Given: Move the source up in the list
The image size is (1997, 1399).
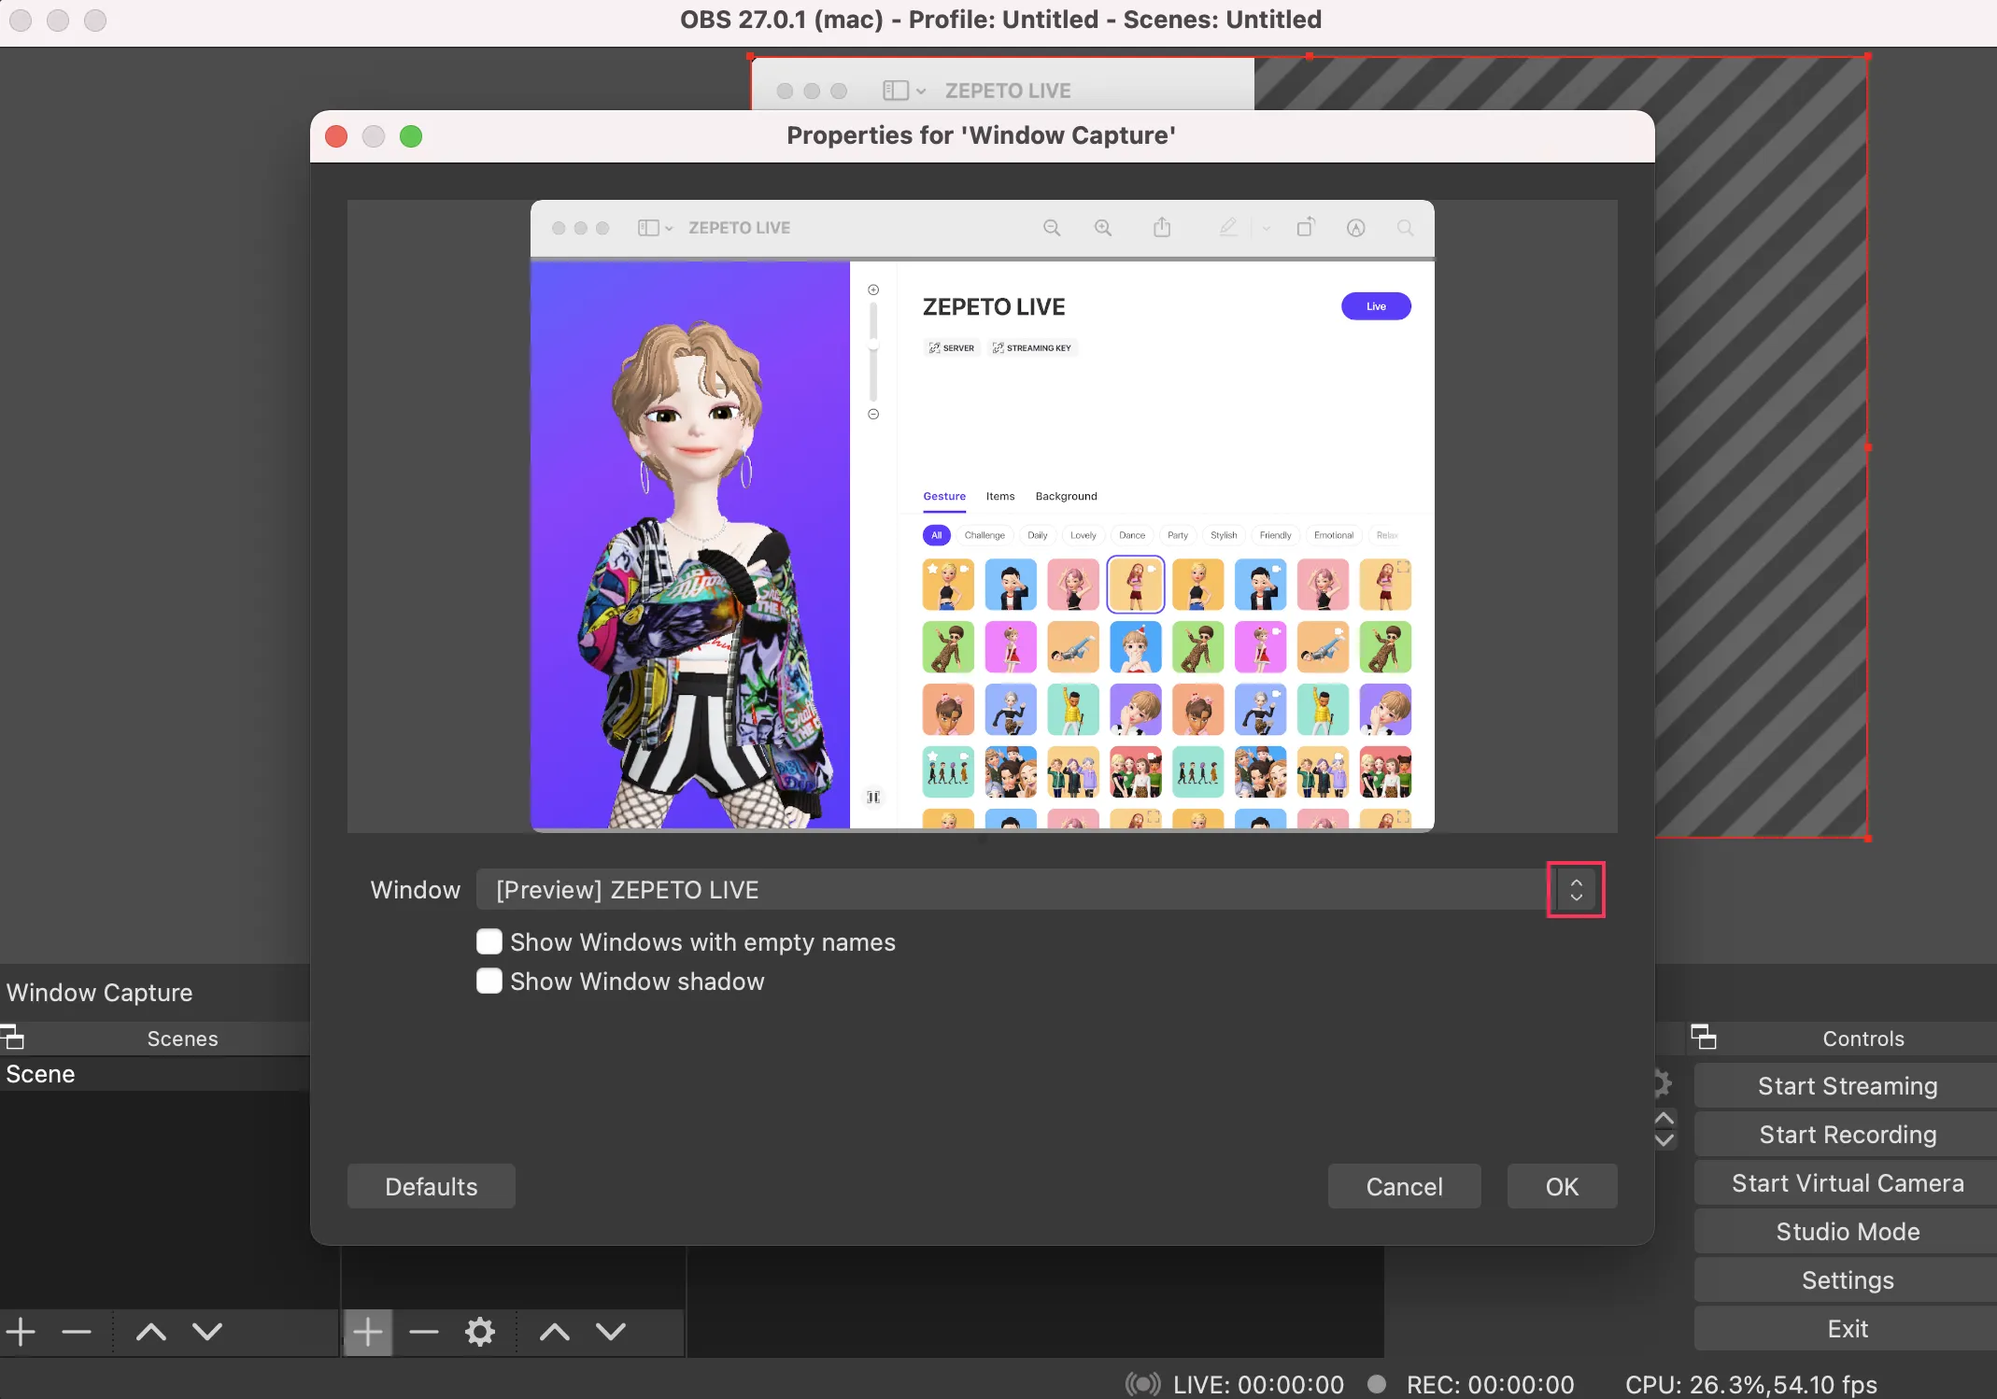Looking at the screenshot, I should [555, 1332].
